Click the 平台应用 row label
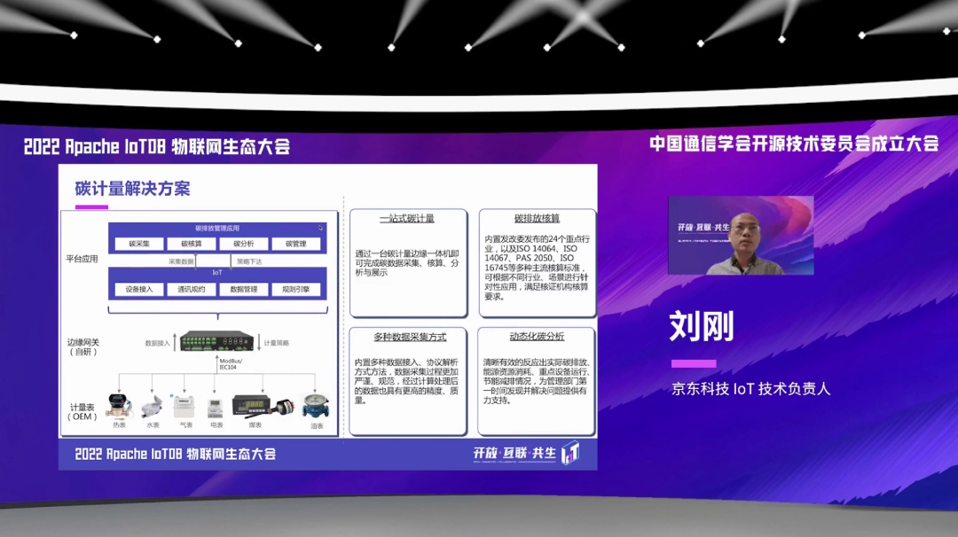Viewport: 958px width, 537px height. coord(82,259)
